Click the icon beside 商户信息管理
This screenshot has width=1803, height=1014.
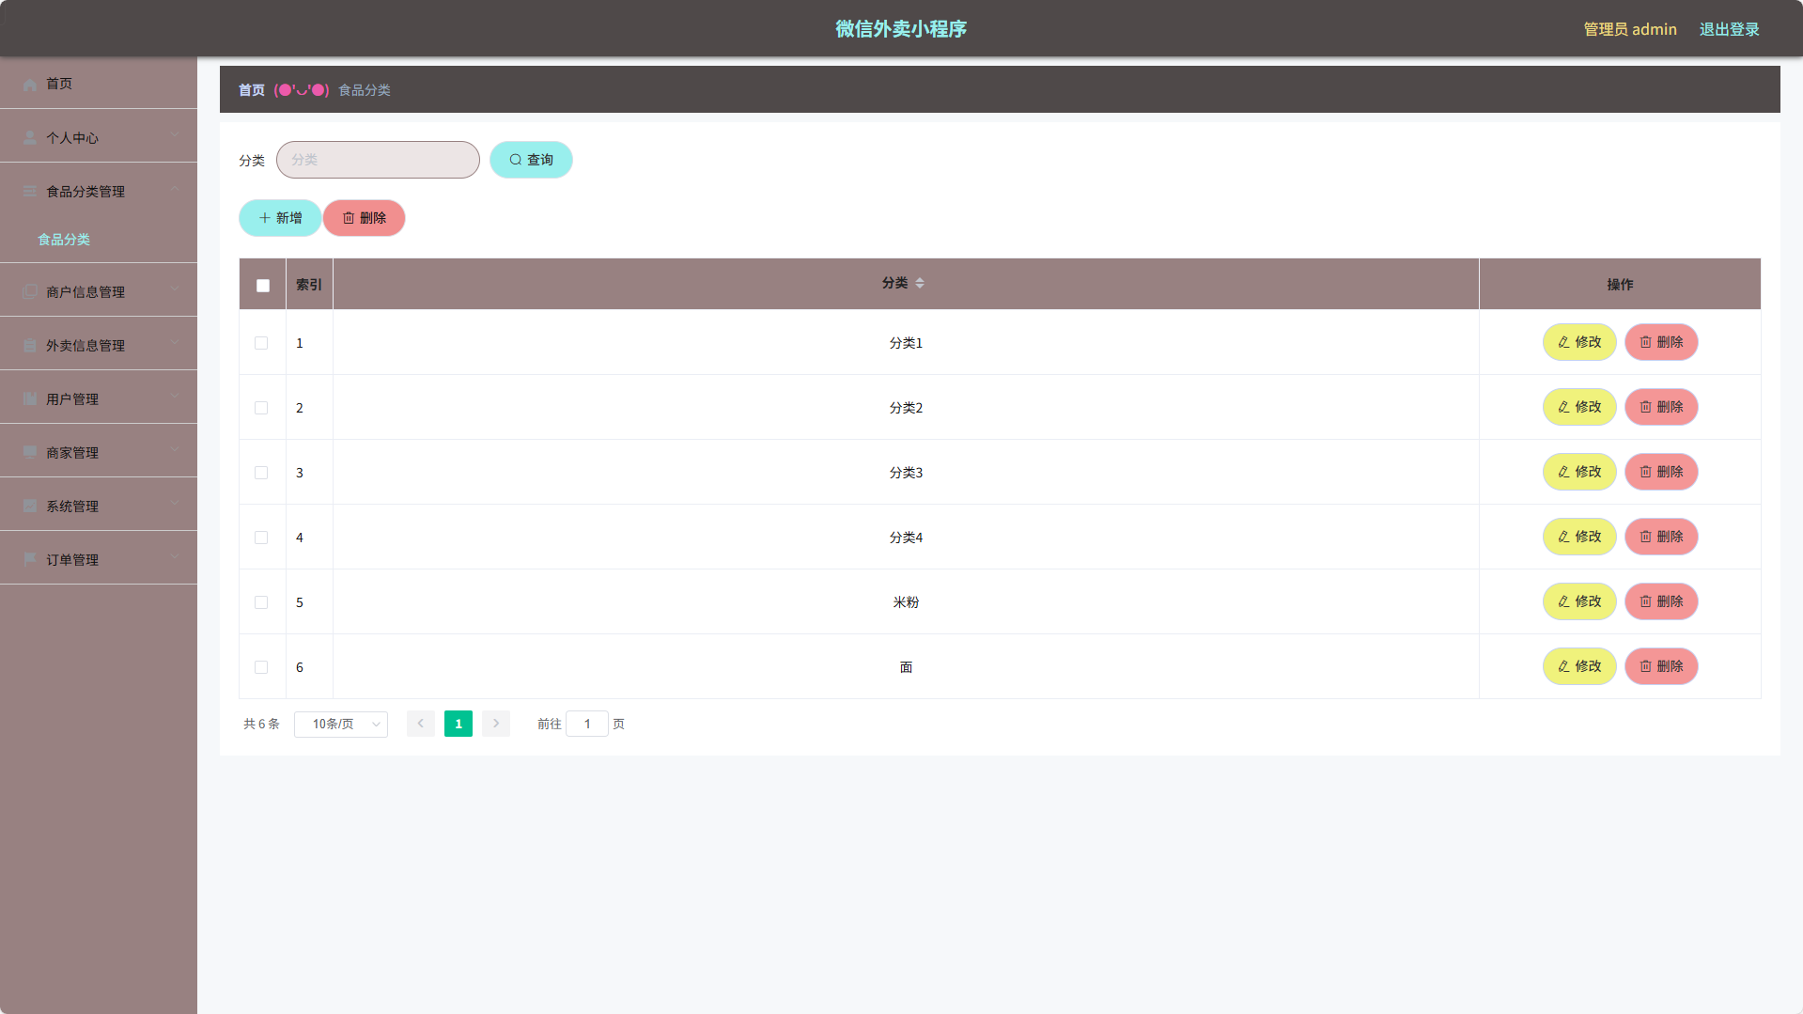click(30, 292)
